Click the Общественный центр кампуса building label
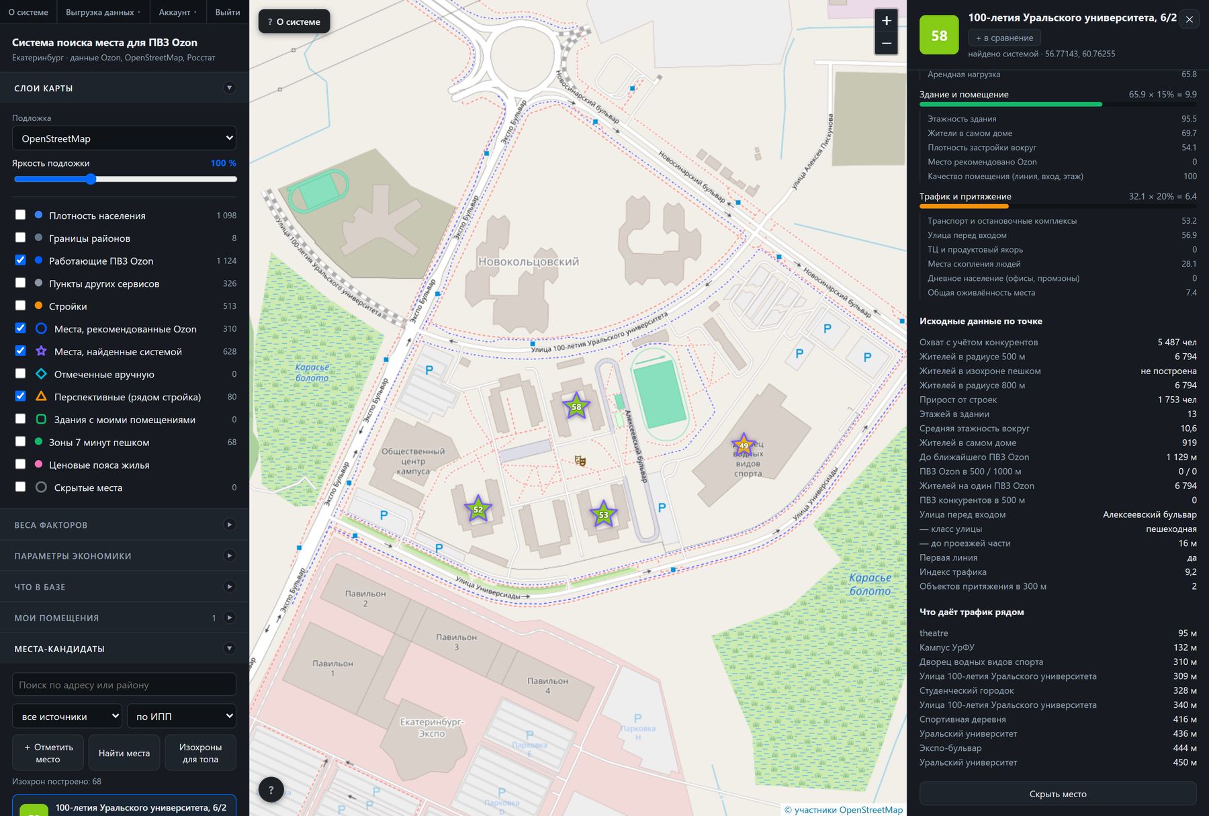This screenshot has width=1209, height=816. coord(413,461)
